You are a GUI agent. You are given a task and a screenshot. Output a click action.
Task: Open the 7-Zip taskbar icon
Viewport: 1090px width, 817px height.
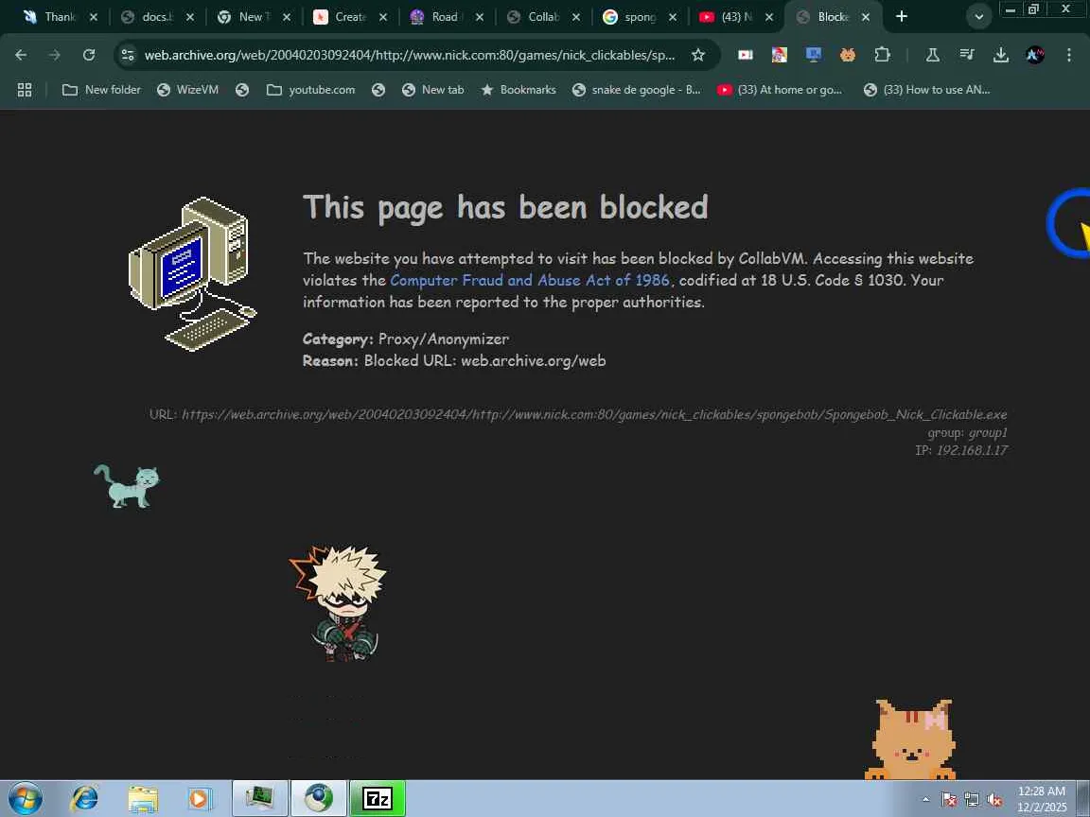(x=378, y=799)
